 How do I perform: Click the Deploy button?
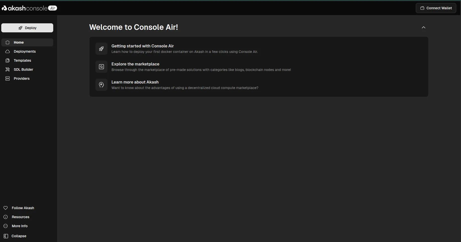(x=27, y=28)
